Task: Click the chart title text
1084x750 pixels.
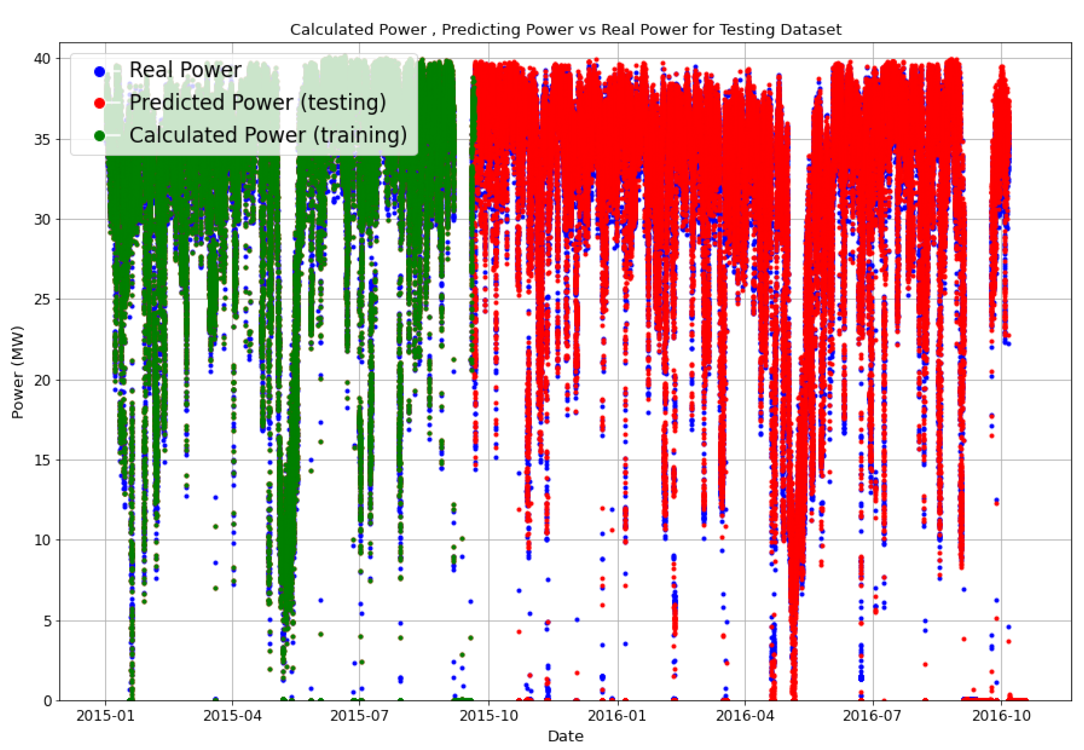Action: point(565,30)
